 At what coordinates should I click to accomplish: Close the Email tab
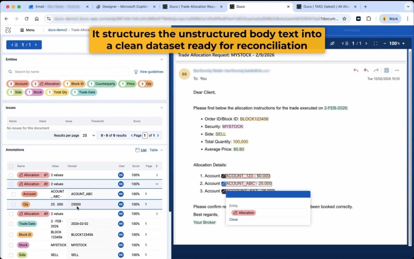[x=87, y=7]
